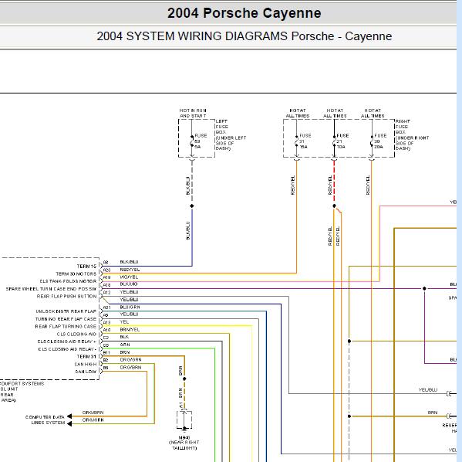
Task: Click the "CAN LOW" label
Action: click(x=86, y=372)
